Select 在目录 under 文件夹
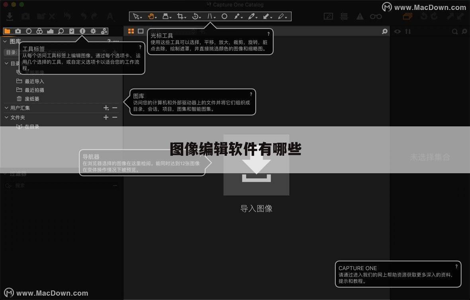This screenshot has width=470, height=300. click(x=32, y=126)
